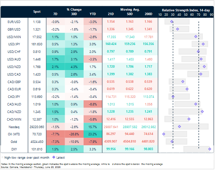Select the 50D moving average header
215x170 pixels.
tap(130, 14)
